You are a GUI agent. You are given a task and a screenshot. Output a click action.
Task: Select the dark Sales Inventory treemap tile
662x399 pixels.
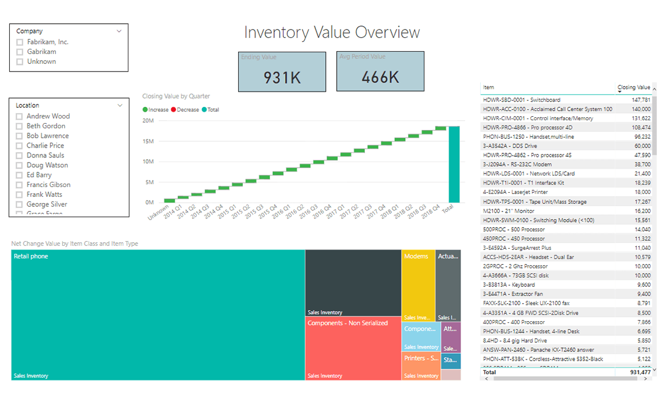pos(353,283)
